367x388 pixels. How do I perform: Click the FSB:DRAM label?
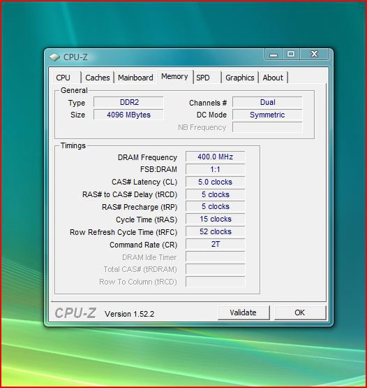click(158, 169)
